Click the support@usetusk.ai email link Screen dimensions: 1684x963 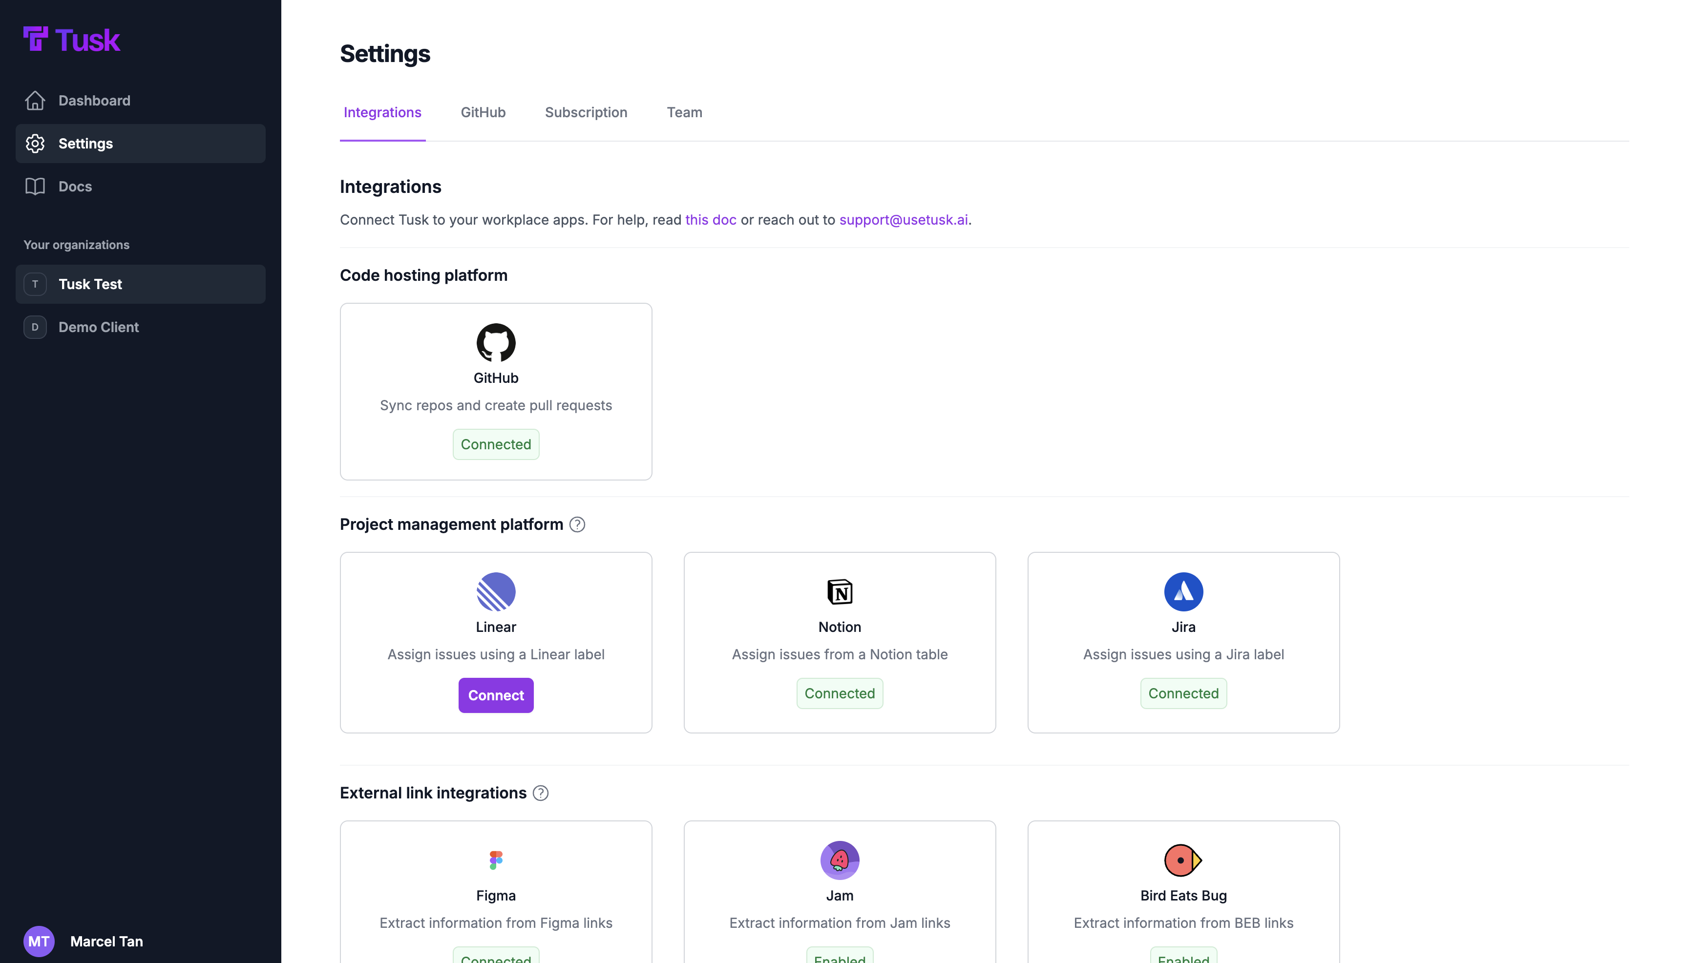coord(904,220)
